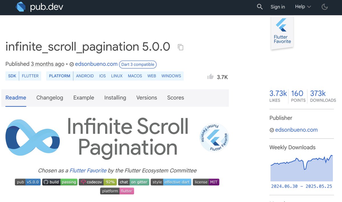Click the codecov 92% badge
The height and width of the screenshot is (202, 342).
pos(97,182)
